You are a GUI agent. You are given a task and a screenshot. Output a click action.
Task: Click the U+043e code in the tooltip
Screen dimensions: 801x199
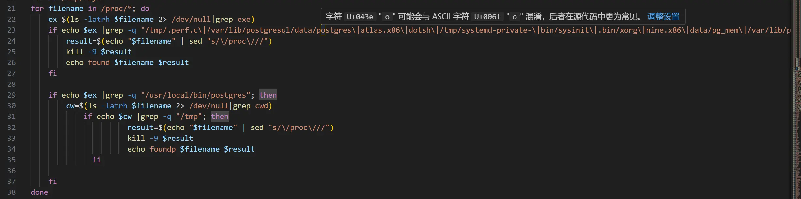360,17
